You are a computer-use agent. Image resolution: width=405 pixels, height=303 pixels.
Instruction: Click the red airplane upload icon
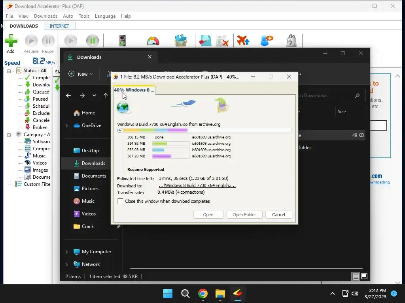click(x=243, y=41)
